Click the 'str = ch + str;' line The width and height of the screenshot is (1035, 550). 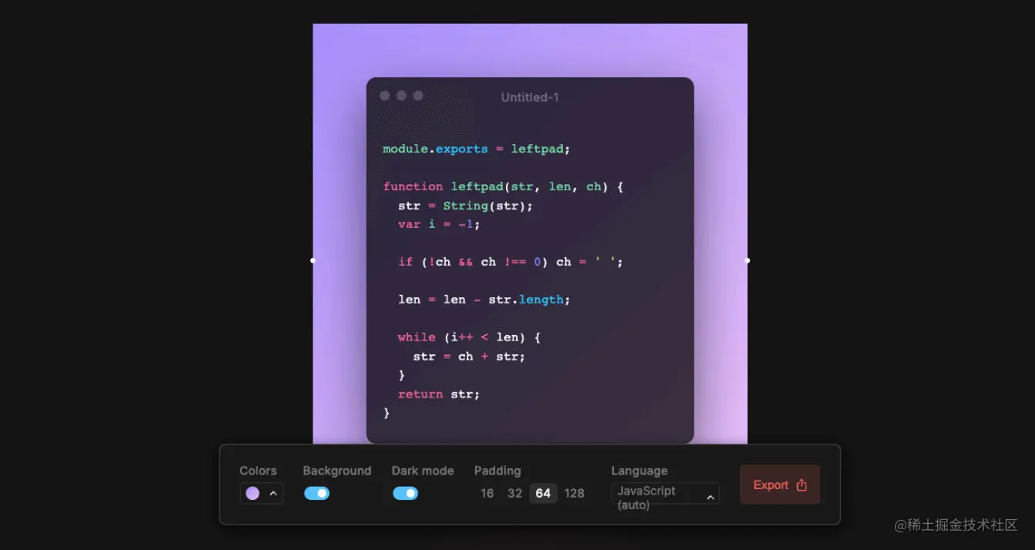tap(469, 357)
